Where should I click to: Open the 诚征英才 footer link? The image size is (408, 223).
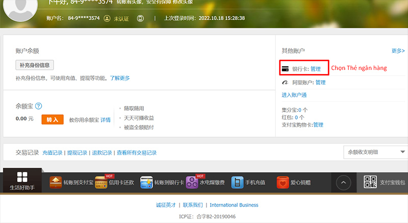(x=166, y=205)
